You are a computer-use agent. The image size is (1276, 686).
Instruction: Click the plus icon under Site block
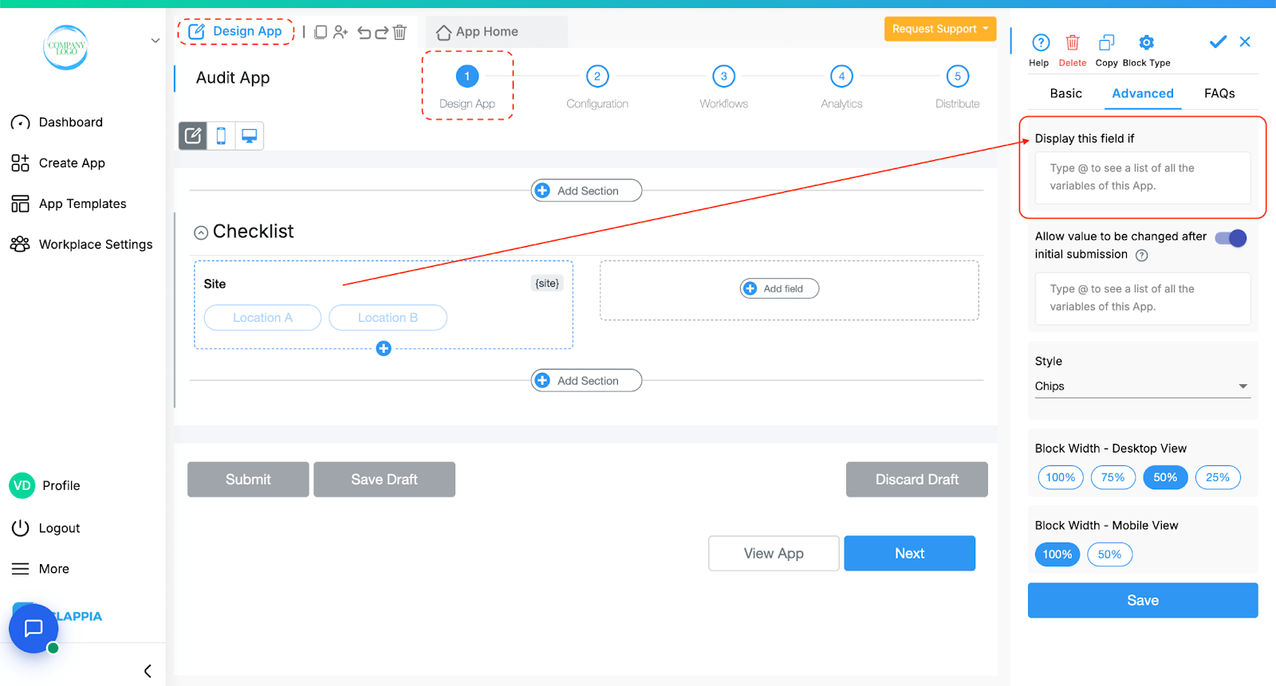pyautogui.click(x=384, y=348)
